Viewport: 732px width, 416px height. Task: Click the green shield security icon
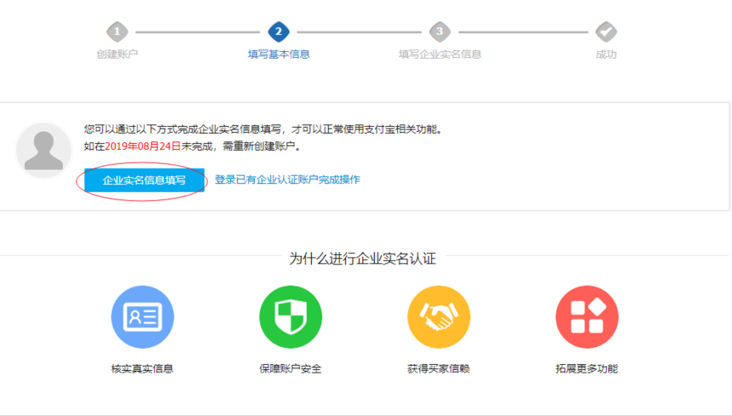pos(291,317)
